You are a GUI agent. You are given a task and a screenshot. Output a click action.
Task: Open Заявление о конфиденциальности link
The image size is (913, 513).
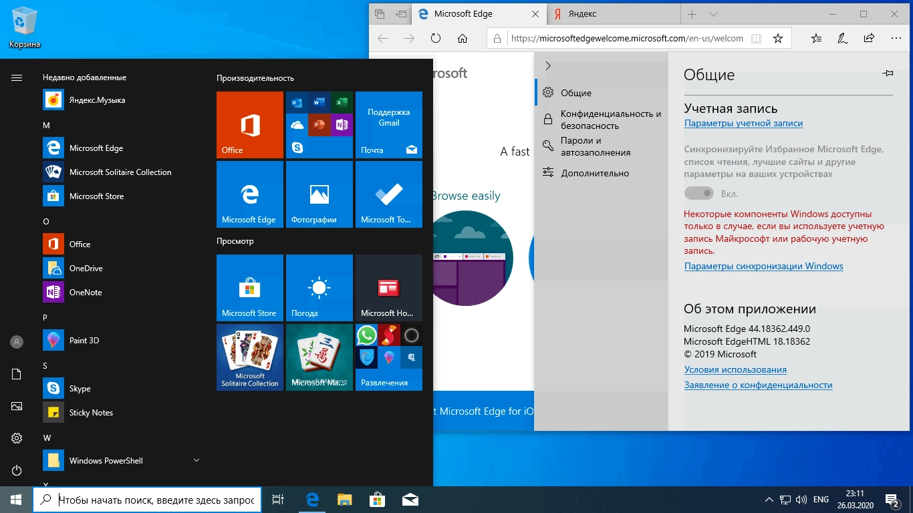[758, 385]
